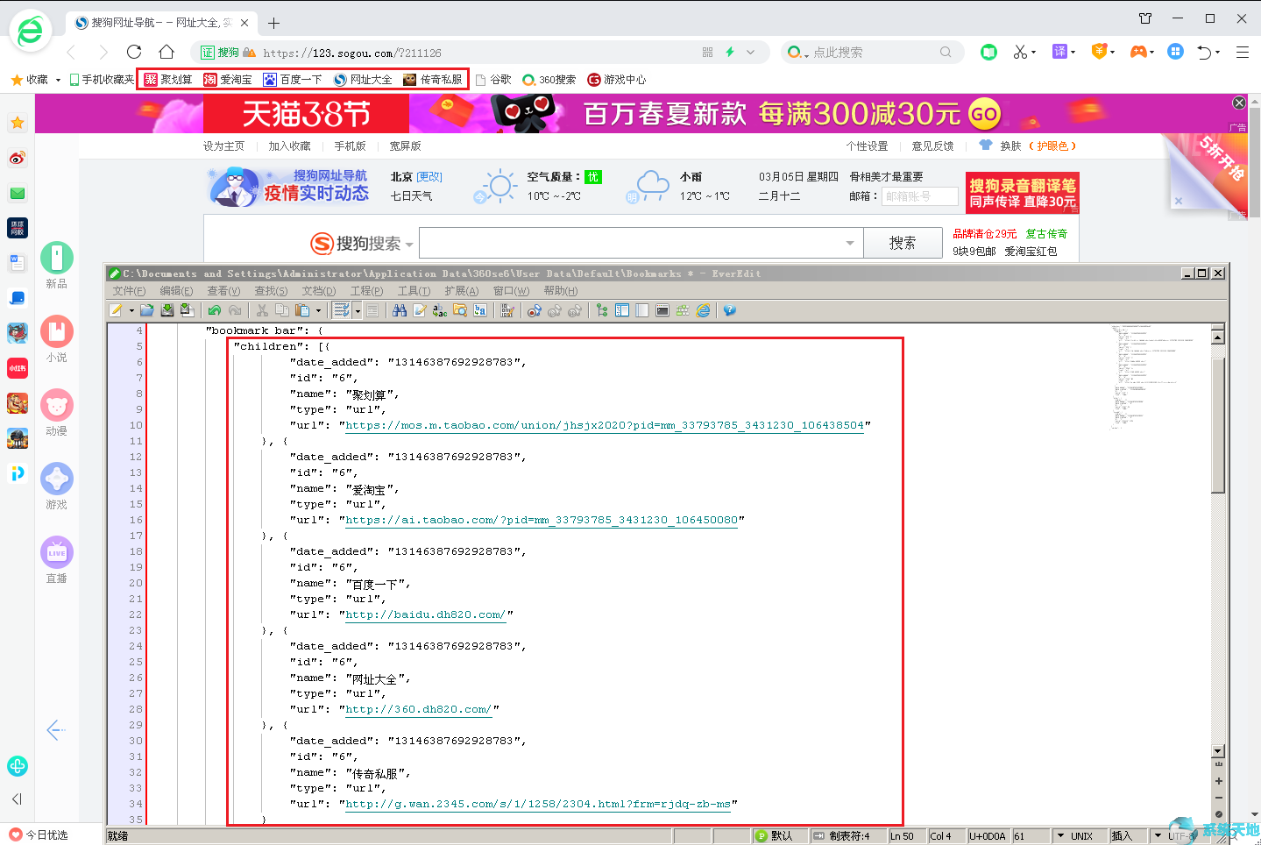Image resolution: width=1261 pixels, height=845 pixels.
Task: Click the Sogou search input field
Action: [x=641, y=243]
